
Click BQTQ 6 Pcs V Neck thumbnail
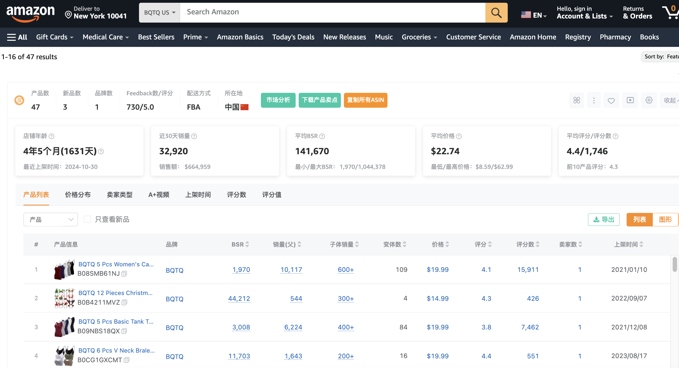click(64, 356)
